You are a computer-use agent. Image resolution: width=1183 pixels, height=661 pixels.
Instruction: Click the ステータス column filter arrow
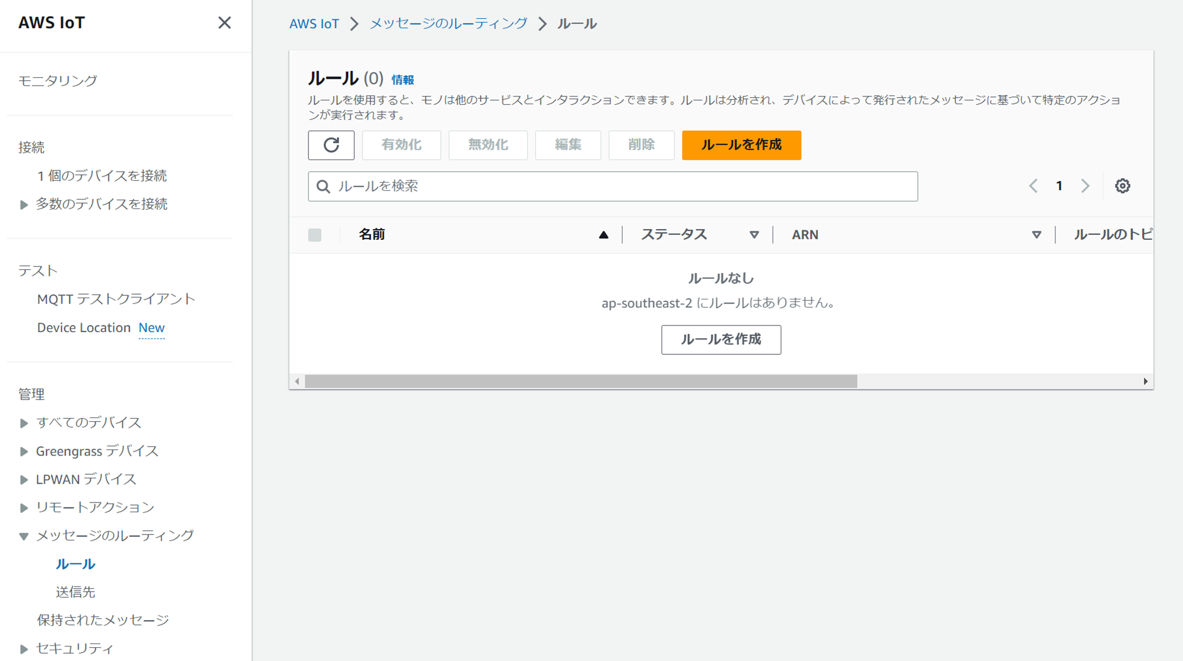click(754, 234)
